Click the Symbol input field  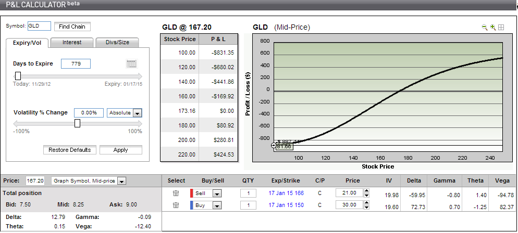pyautogui.click(x=39, y=26)
